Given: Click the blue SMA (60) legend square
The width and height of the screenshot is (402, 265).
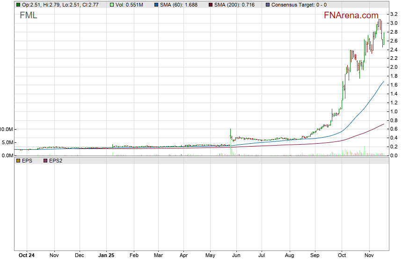Looking at the screenshot, I should 156,5.
